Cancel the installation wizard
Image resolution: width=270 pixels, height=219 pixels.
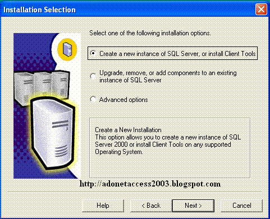pyautogui.click(x=241, y=206)
